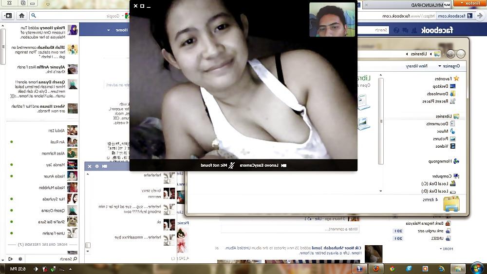This screenshot has height=274, width=487.
Task: Click the Favorites star in Explorer pane
Action: [456, 78]
